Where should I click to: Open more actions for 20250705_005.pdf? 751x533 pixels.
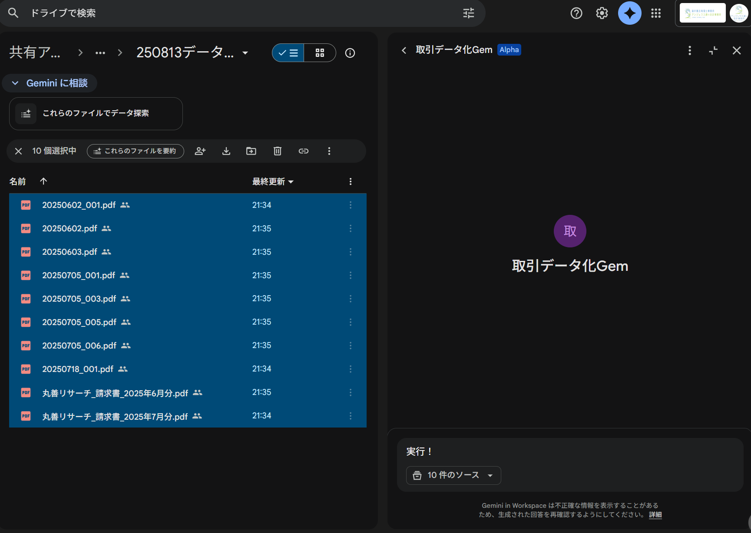[x=351, y=322]
